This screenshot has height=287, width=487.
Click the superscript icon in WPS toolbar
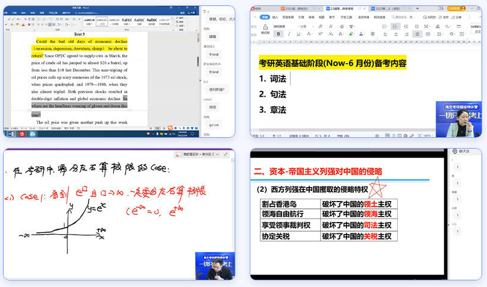click(x=319, y=34)
